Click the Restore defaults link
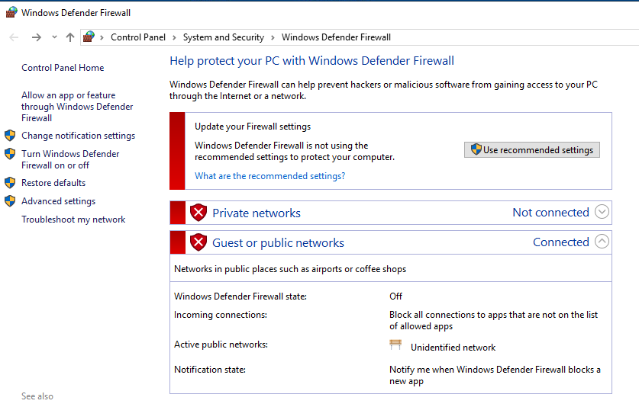This screenshot has width=639, height=407. 53,183
